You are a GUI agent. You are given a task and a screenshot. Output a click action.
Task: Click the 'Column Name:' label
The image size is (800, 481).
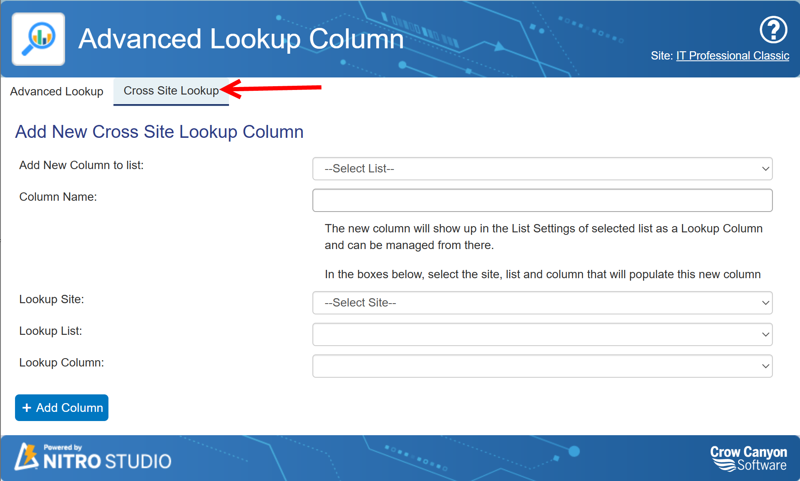click(x=58, y=197)
